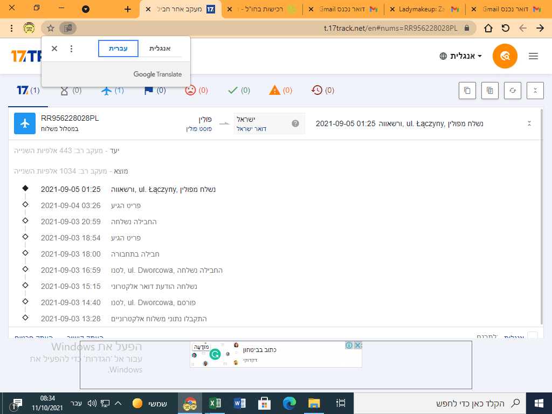Click the copy results icon button

coord(467,91)
